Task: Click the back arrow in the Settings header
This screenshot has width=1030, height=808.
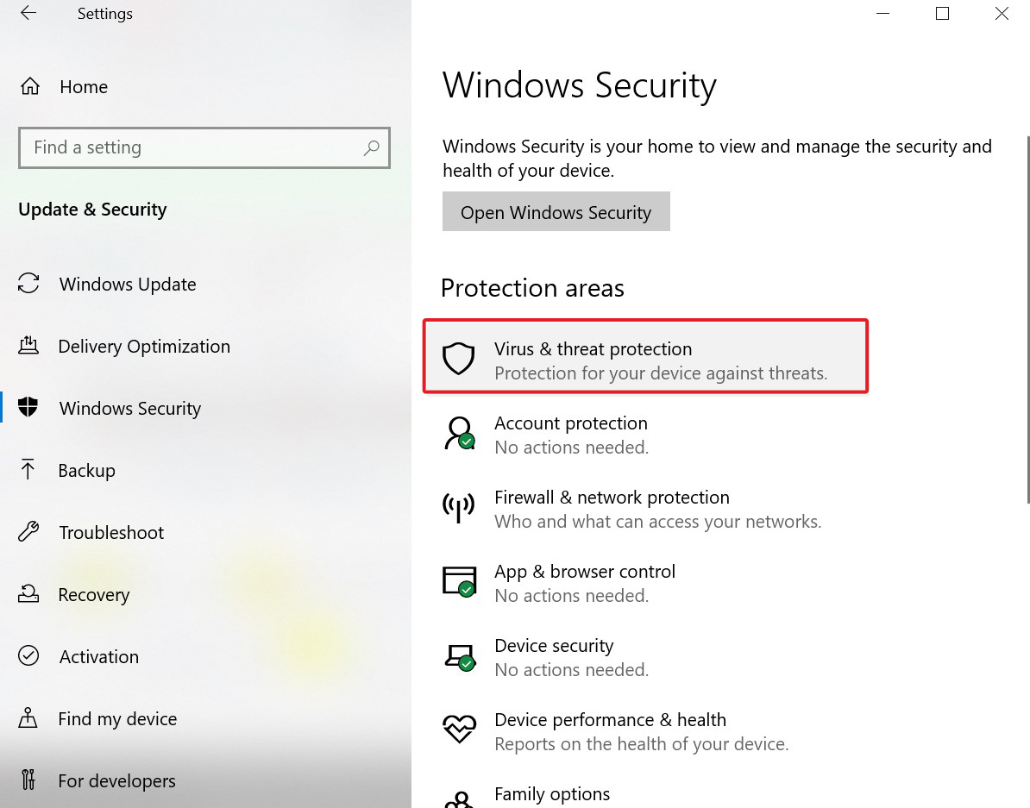Action: pyautogui.click(x=28, y=14)
